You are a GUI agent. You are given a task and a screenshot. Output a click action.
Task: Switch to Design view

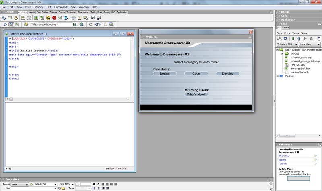[17, 24]
